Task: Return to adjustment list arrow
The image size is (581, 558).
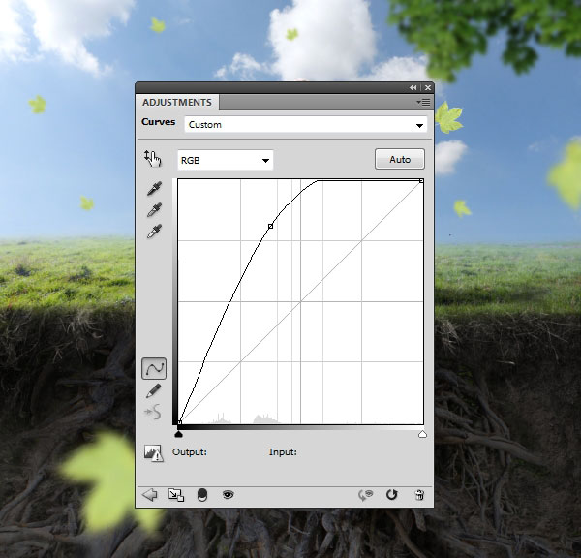Action: coord(150,495)
